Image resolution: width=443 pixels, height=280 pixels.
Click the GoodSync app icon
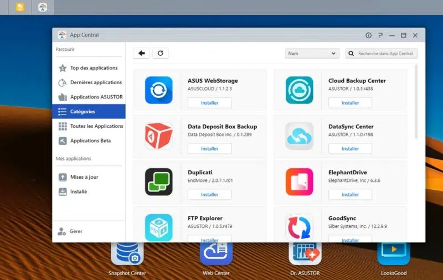coord(300,227)
